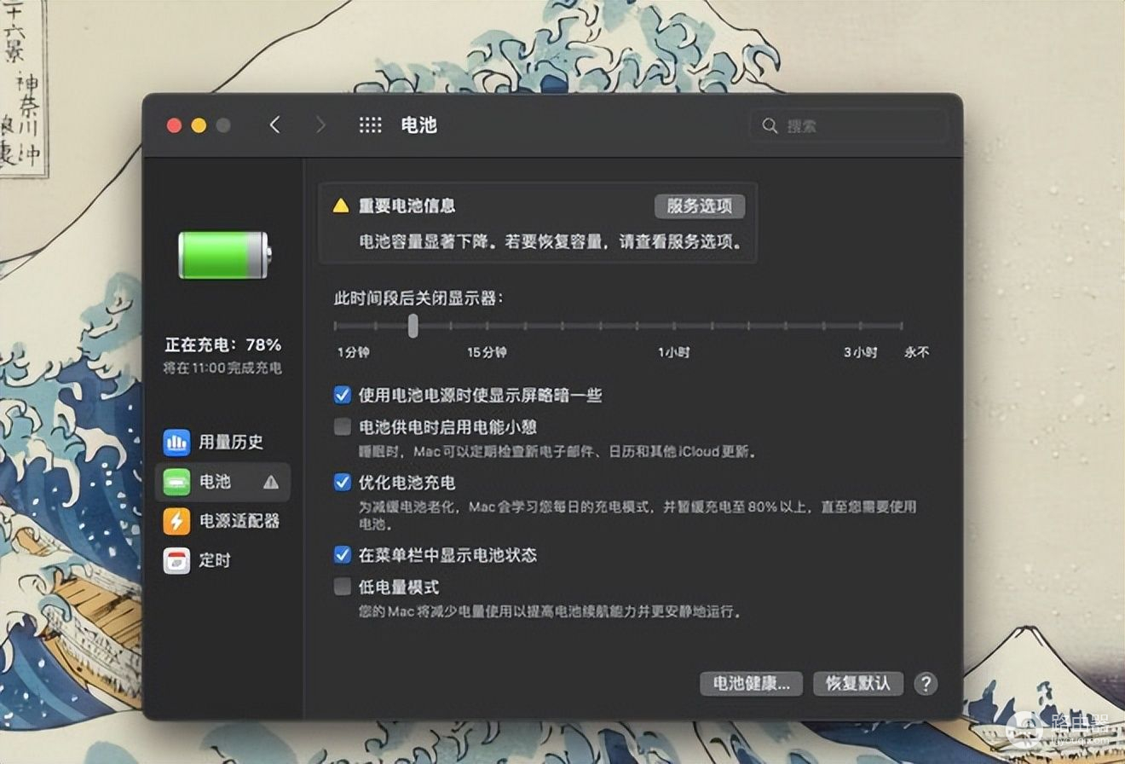Select the 电池 label in the sidebar
1125x764 pixels.
[215, 482]
